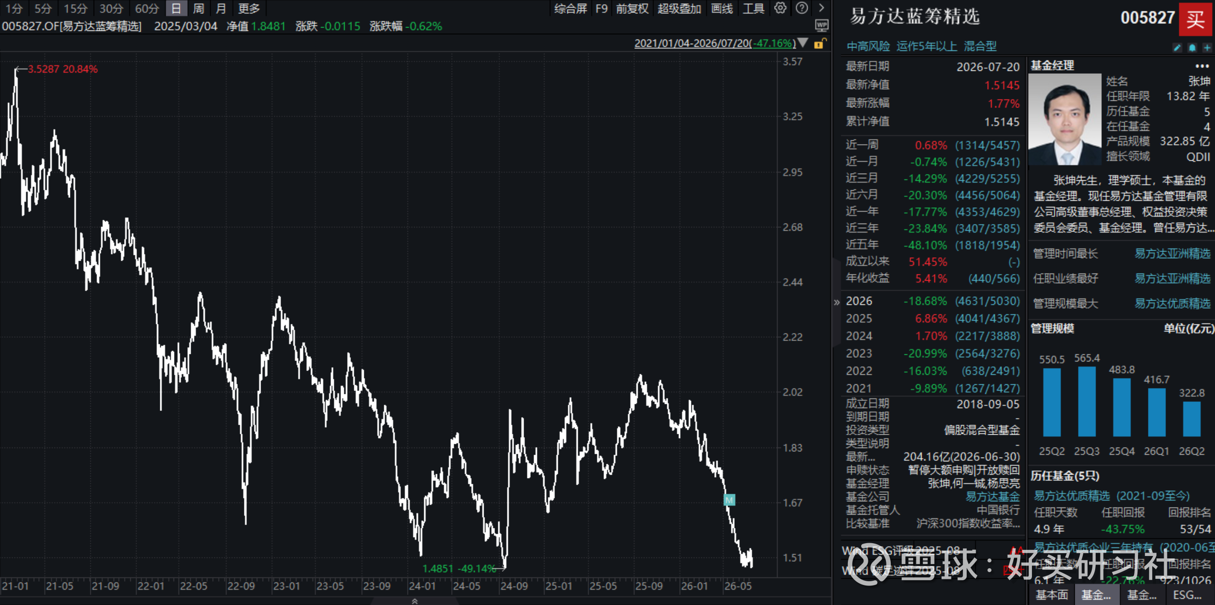Image resolution: width=1215 pixels, height=605 pixels.
Task: Open the 更多 periods dropdown
Action: [249, 9]
